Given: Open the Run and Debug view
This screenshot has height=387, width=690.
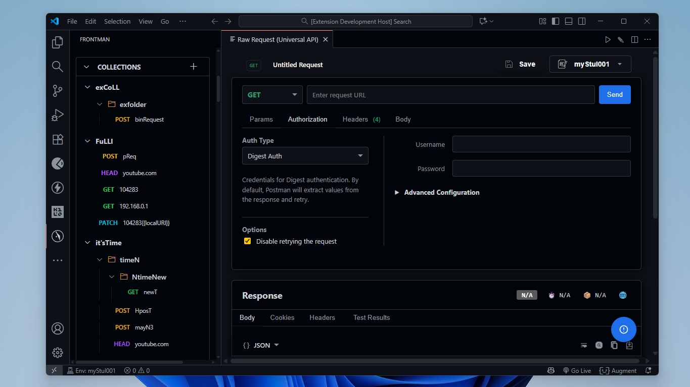Looking at the screenshot, I should click(x=58, y=115).
